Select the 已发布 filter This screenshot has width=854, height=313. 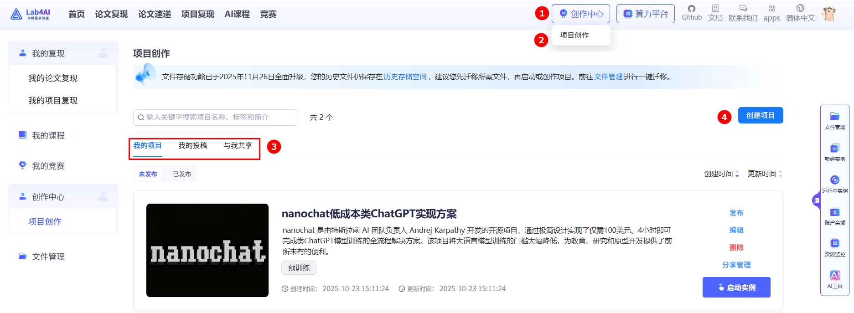182,174
